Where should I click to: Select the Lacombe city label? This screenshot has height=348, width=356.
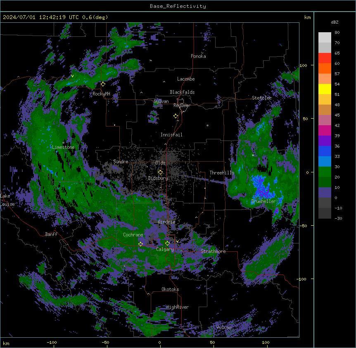tap(186, 79)
